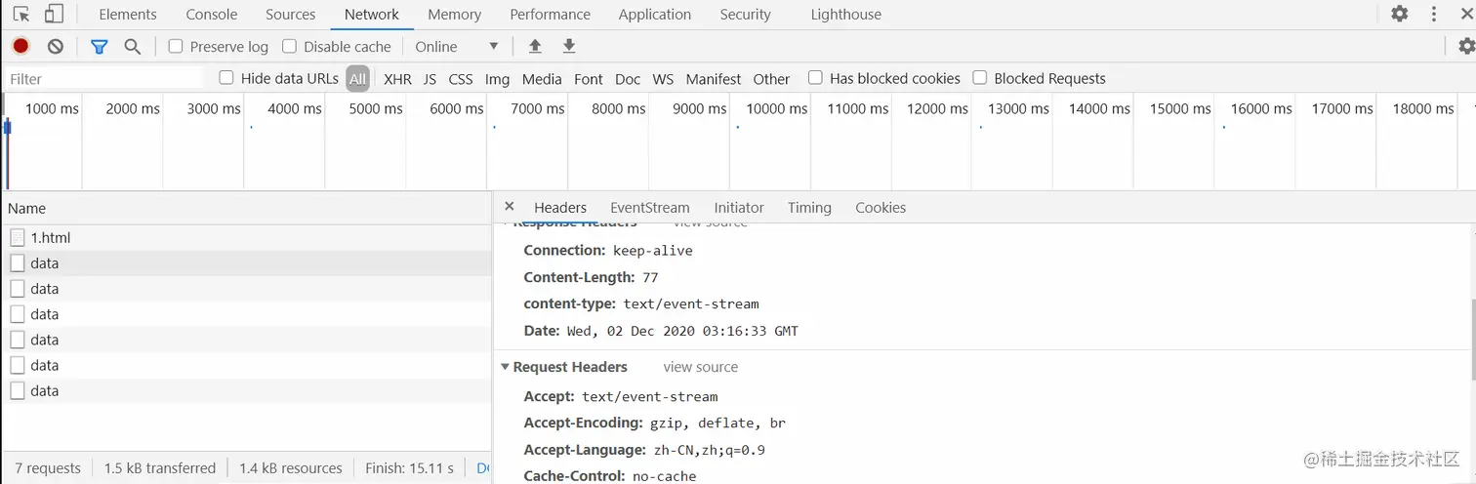Click view source next to Request Headers
1476x484 pixels.
point(700,367)
